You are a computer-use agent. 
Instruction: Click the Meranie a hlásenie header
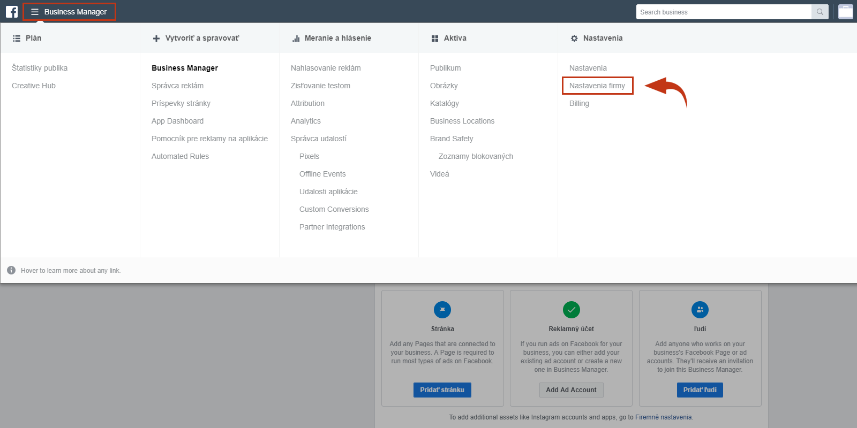338,38
